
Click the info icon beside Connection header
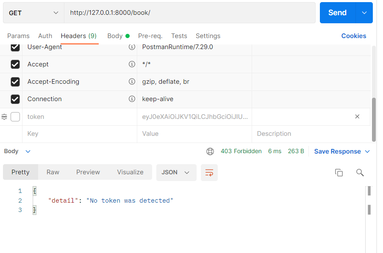132,99
